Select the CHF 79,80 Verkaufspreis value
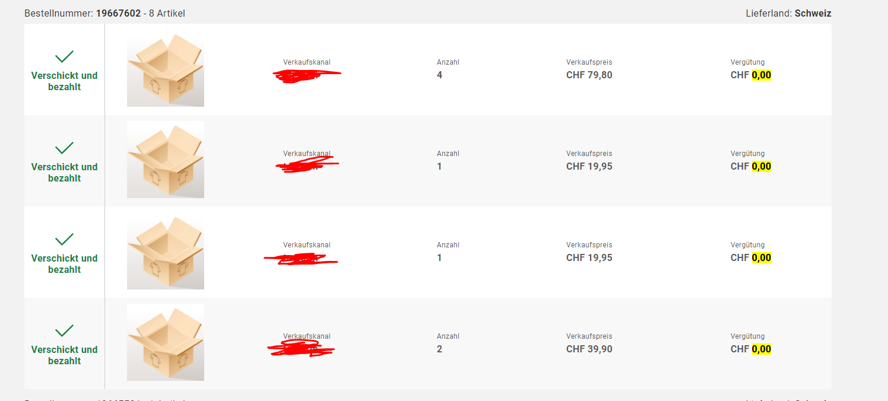The height and width of the screenshot is (401, 888). pos(589,75)
